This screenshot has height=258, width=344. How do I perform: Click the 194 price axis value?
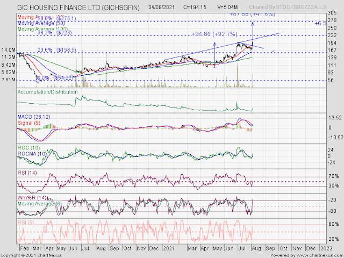(x=332, y=43)
